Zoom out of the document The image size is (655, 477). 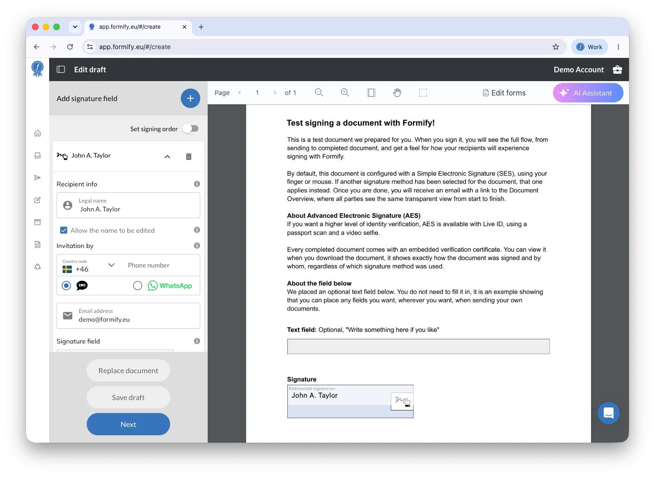[319, 93]
